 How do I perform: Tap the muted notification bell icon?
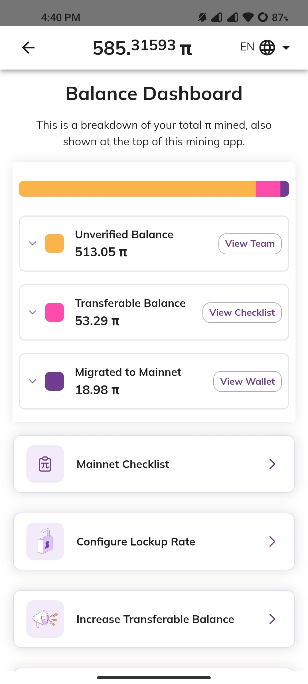(202, 17)
